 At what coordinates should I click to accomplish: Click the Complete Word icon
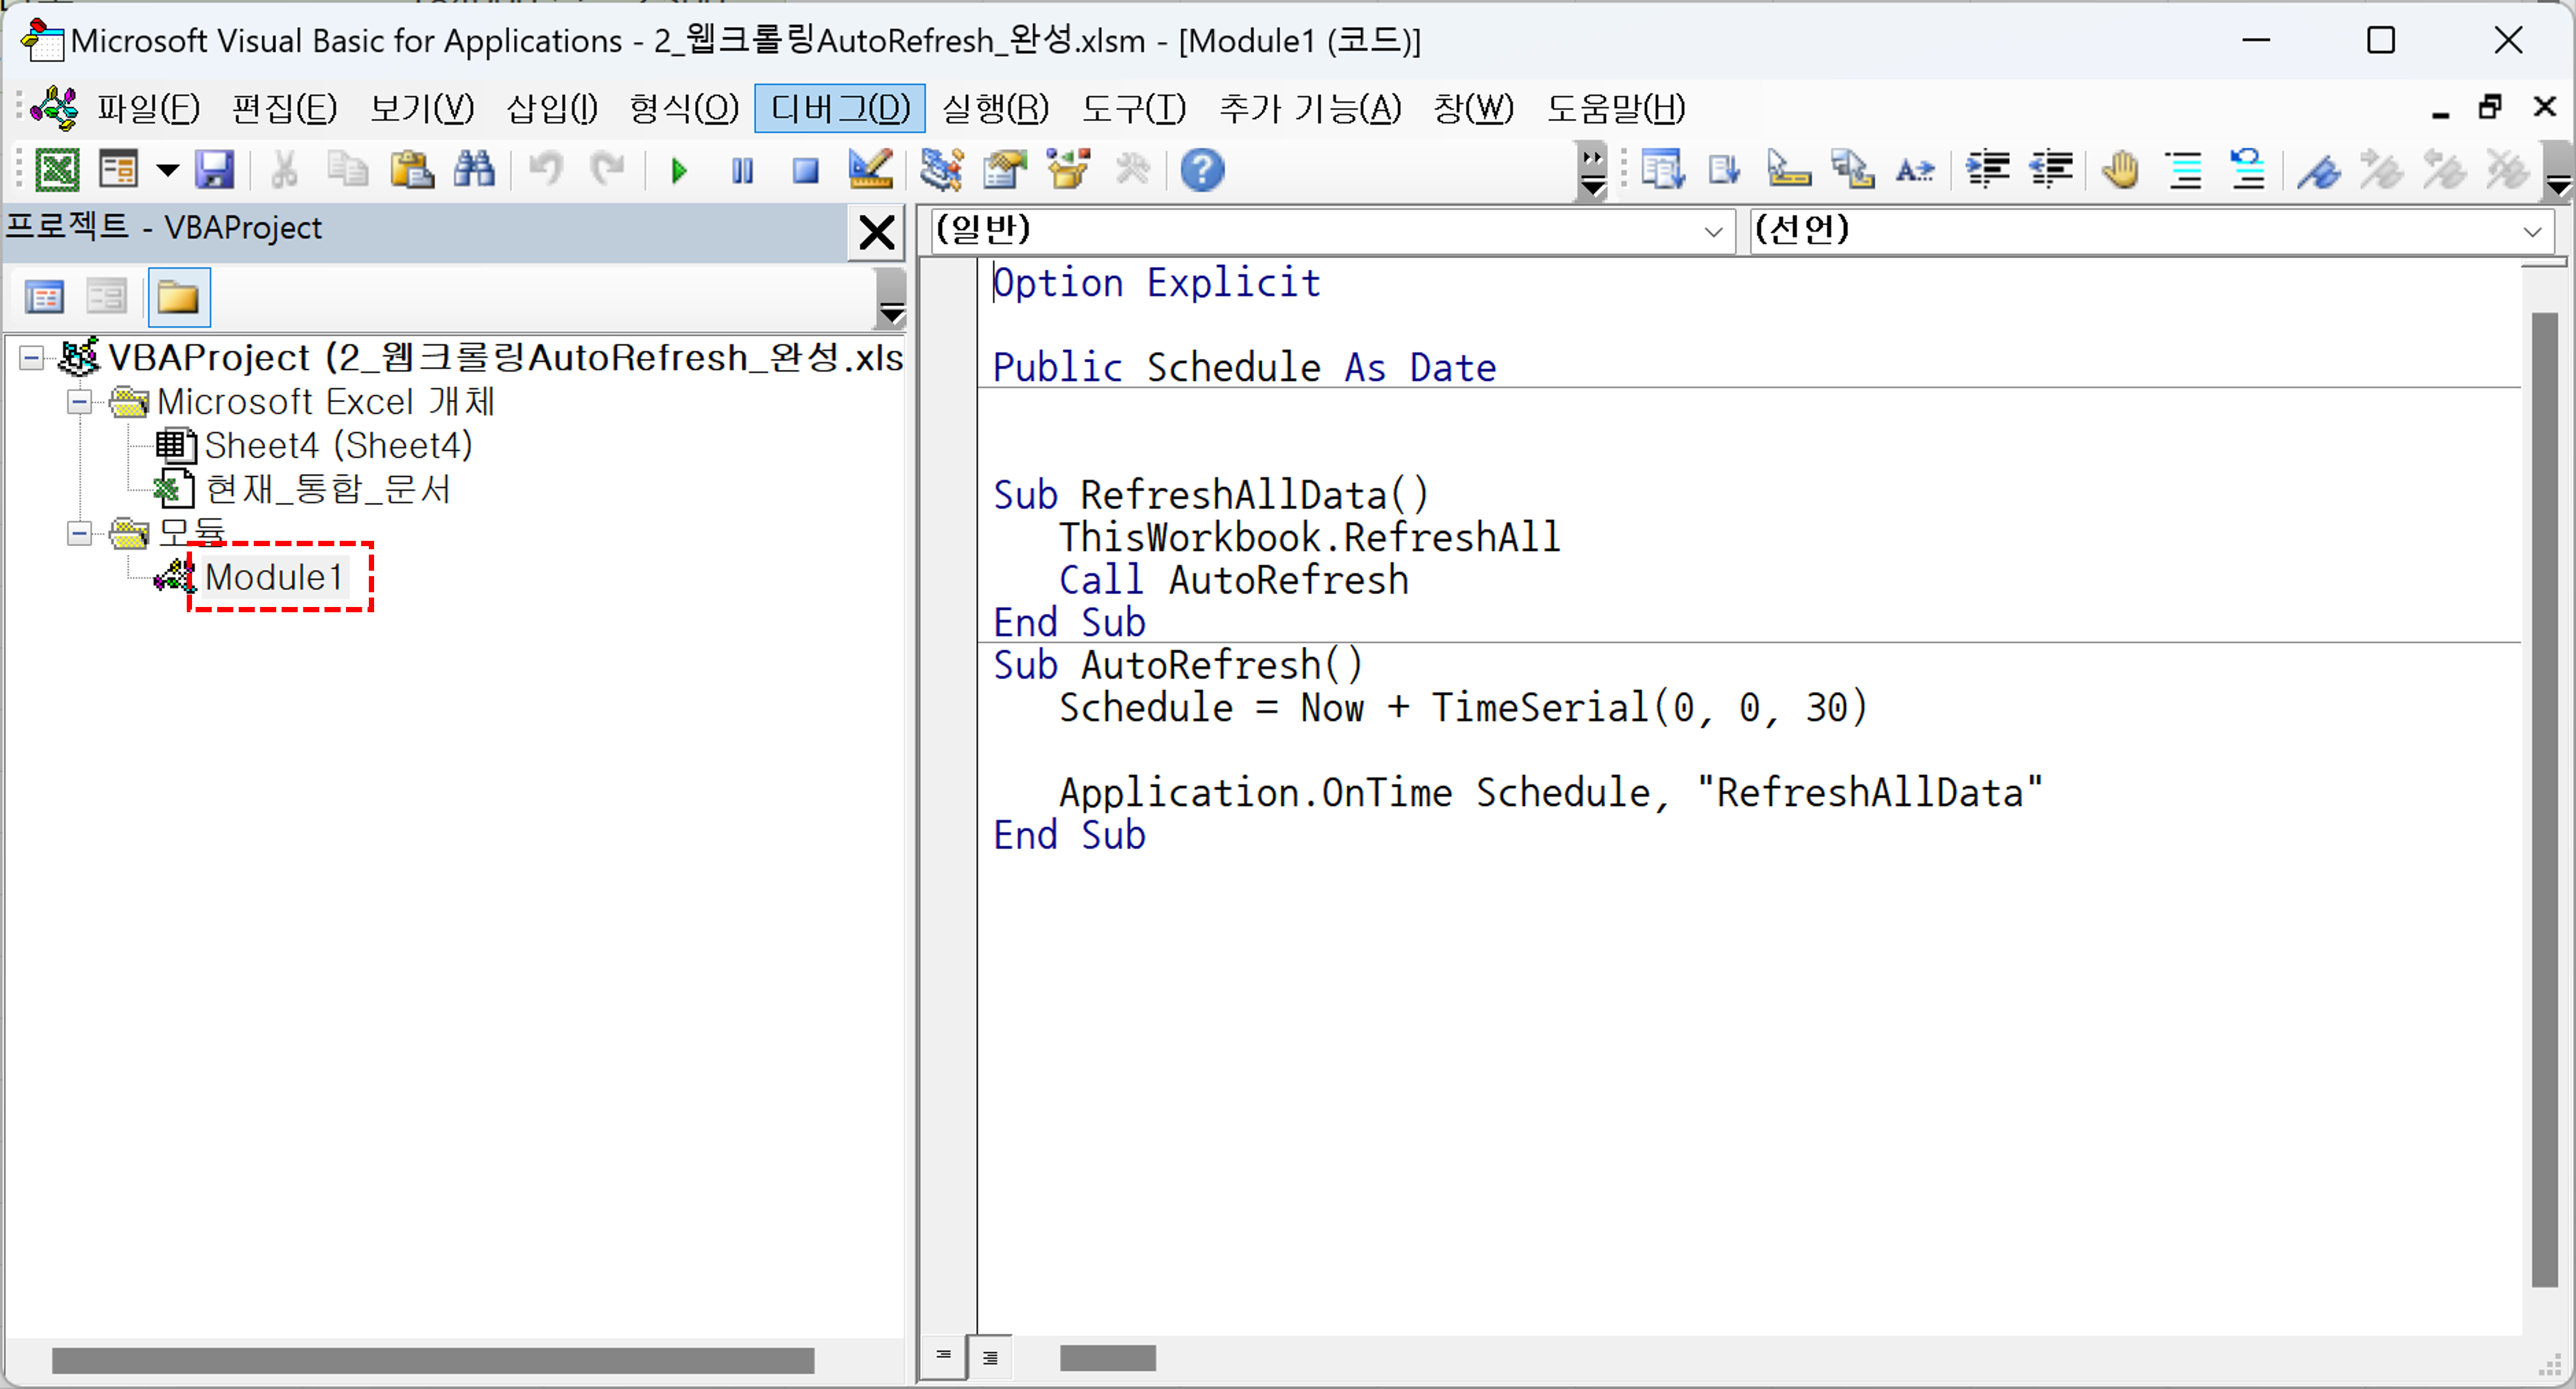(x=1915, y=171)
